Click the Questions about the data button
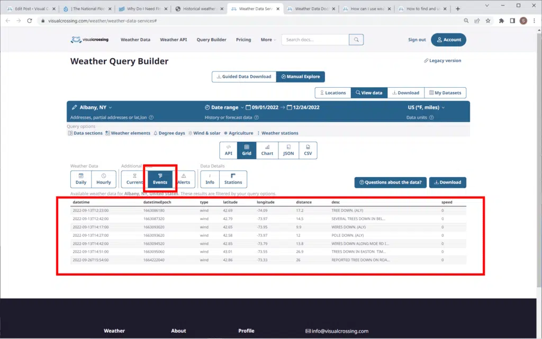 (390, 182)
